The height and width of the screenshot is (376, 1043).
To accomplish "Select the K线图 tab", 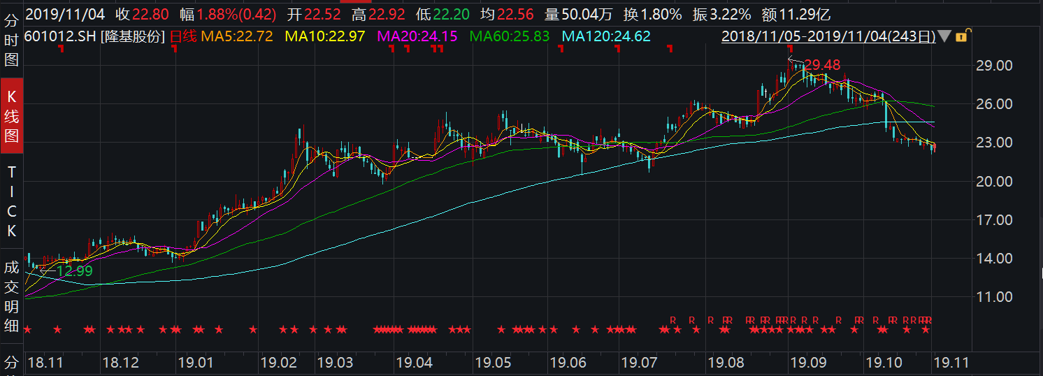I will coord(11,117).
